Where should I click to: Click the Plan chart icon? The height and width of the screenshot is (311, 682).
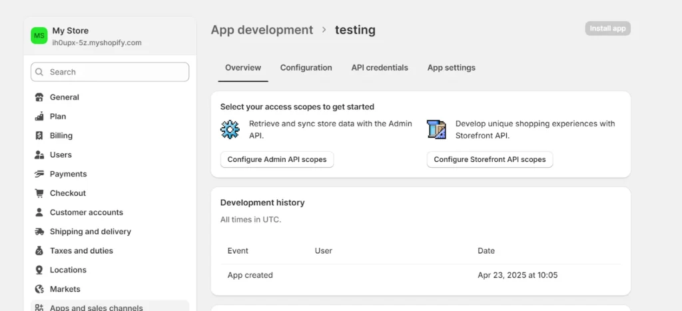(x=39, y=117)
